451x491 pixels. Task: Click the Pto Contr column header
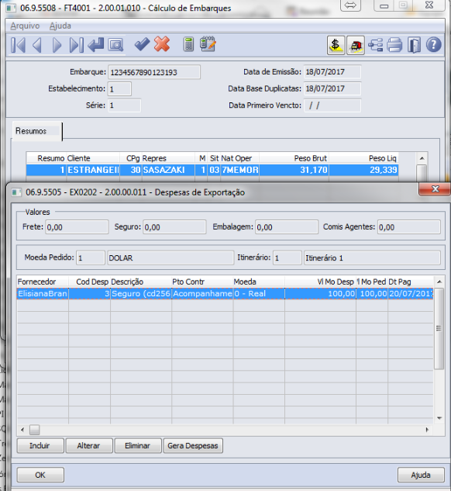click(202, 282)
